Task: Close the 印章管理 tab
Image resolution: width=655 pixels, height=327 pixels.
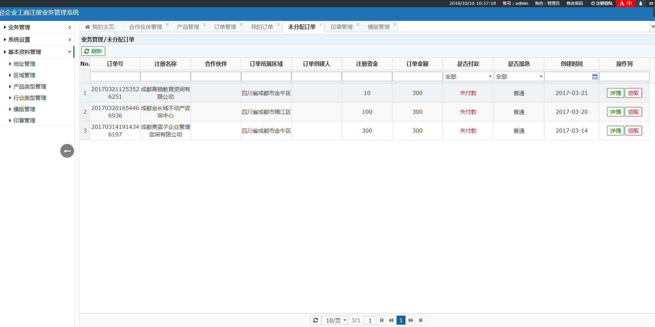Action: [358, 25]
